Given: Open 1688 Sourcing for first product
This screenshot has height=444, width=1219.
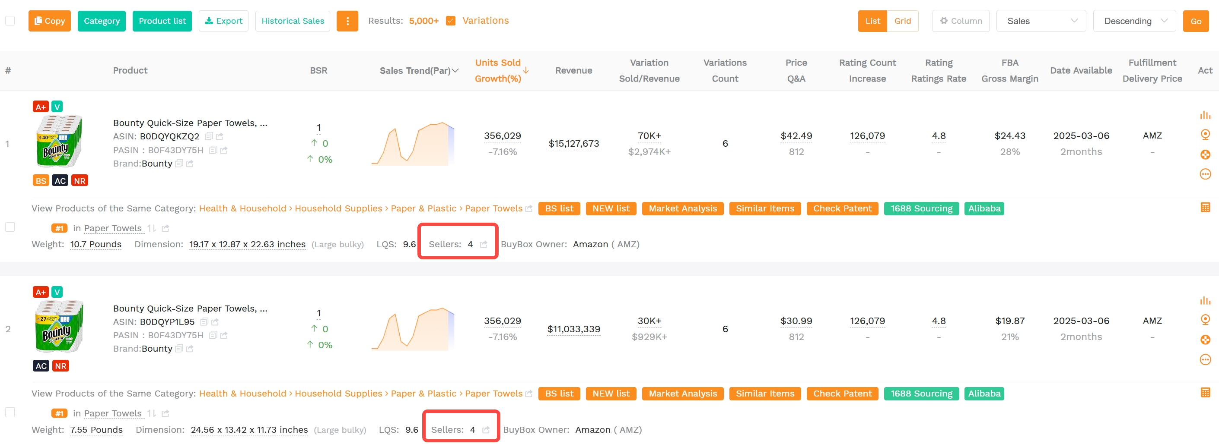Looking at the screenshot, I should (921, 208).
